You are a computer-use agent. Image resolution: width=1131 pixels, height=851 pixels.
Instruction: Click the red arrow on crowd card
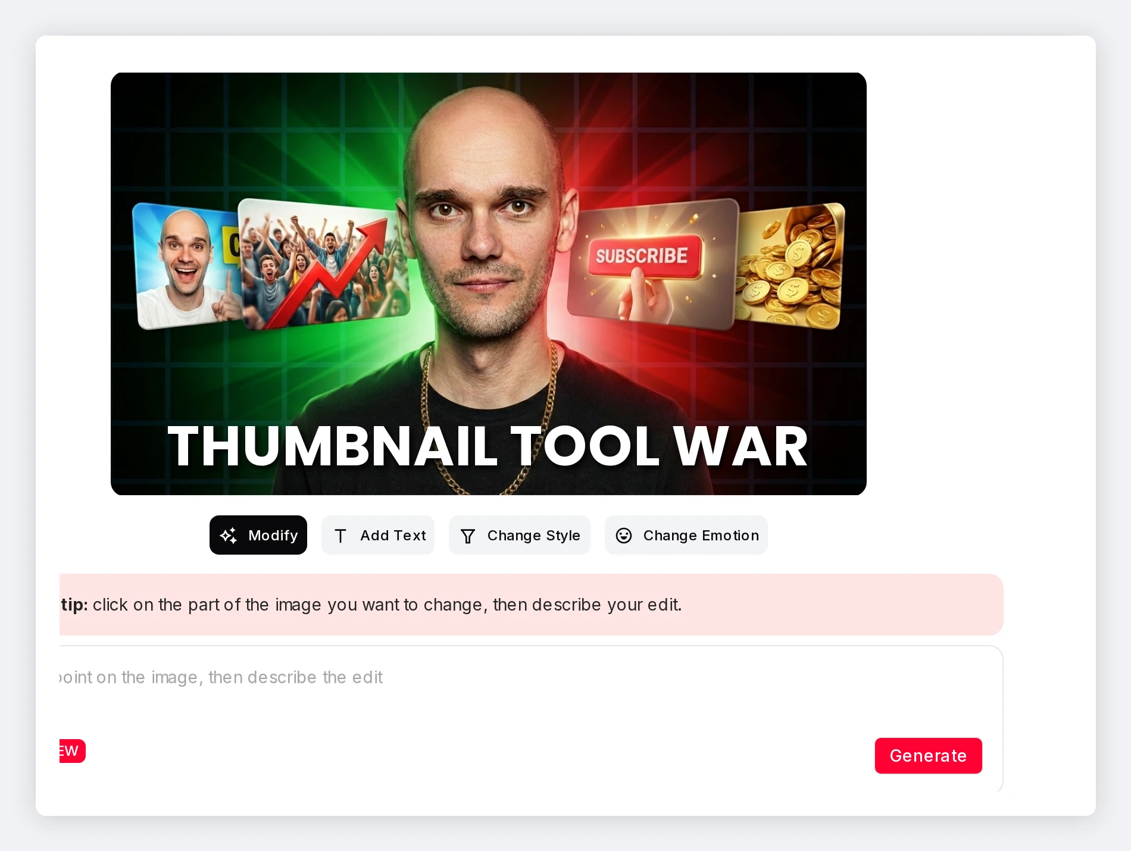click(x=327, y=271)
